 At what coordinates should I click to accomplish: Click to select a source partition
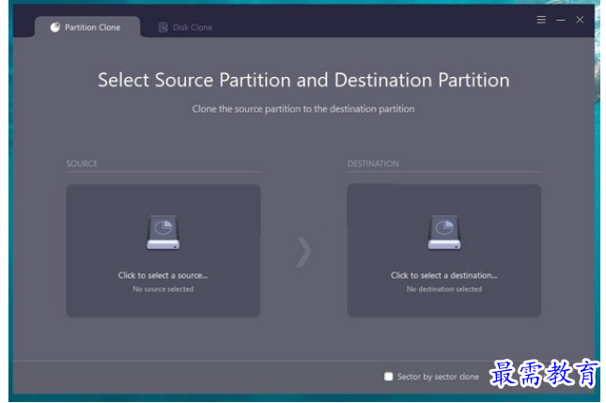click(x=163, y=251)
